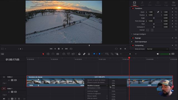Go to previous clip edit point
This screenshot has width=178, height=100.
[125, 49]
